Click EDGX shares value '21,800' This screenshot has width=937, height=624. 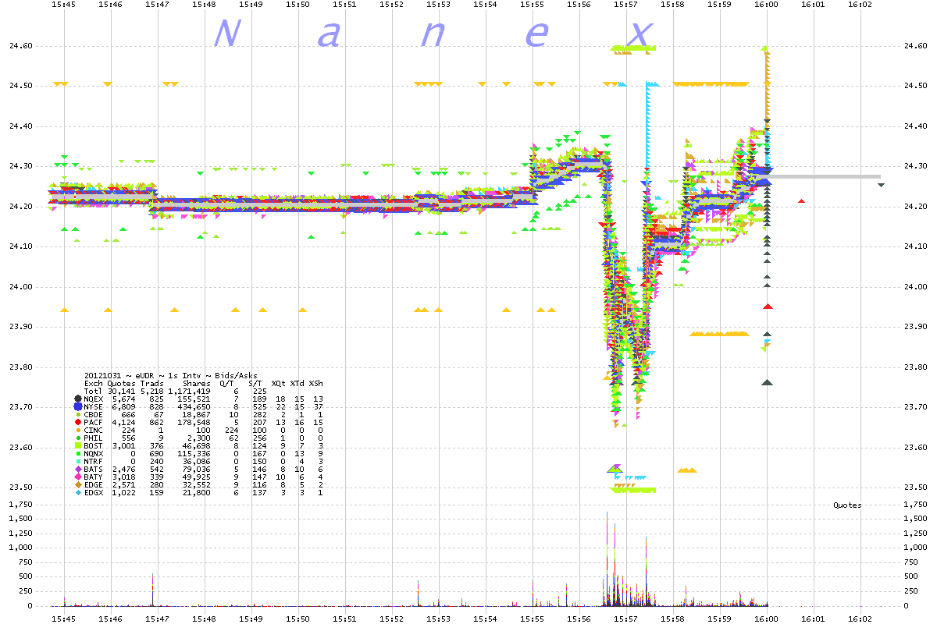pos(197,492)
